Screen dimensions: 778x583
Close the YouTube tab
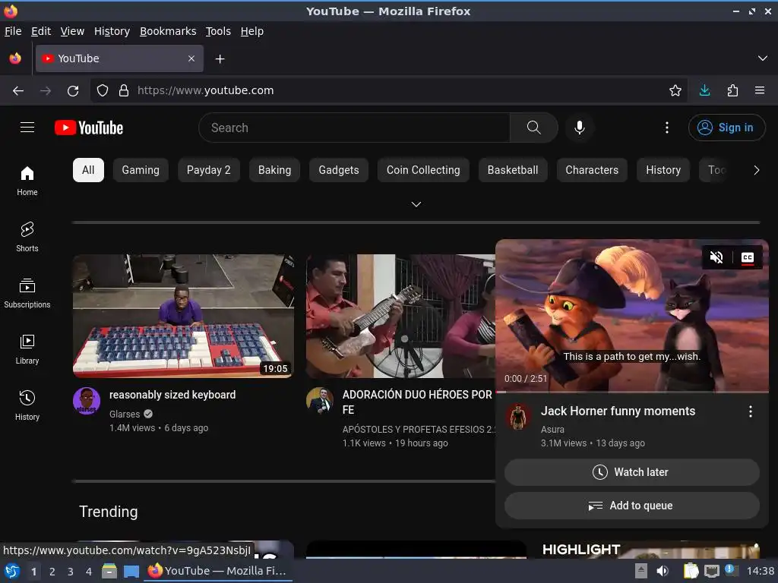(191, 58)
